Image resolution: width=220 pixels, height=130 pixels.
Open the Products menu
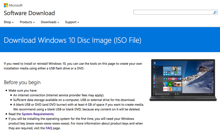coord(27,22)
